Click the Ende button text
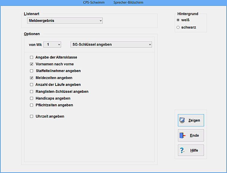227x173 pixels. 194,135
